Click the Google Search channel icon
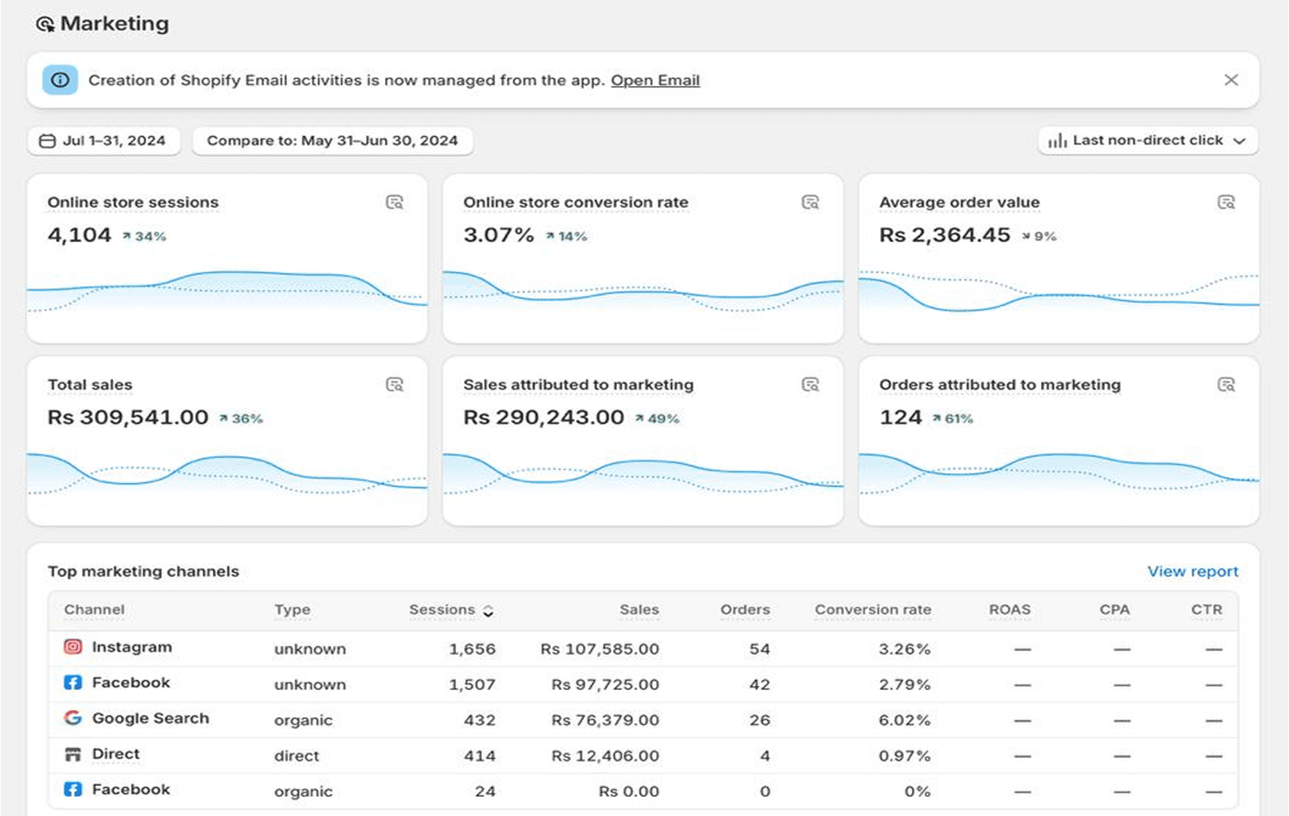Screen dimensions: 1289x816 point(73,718)
